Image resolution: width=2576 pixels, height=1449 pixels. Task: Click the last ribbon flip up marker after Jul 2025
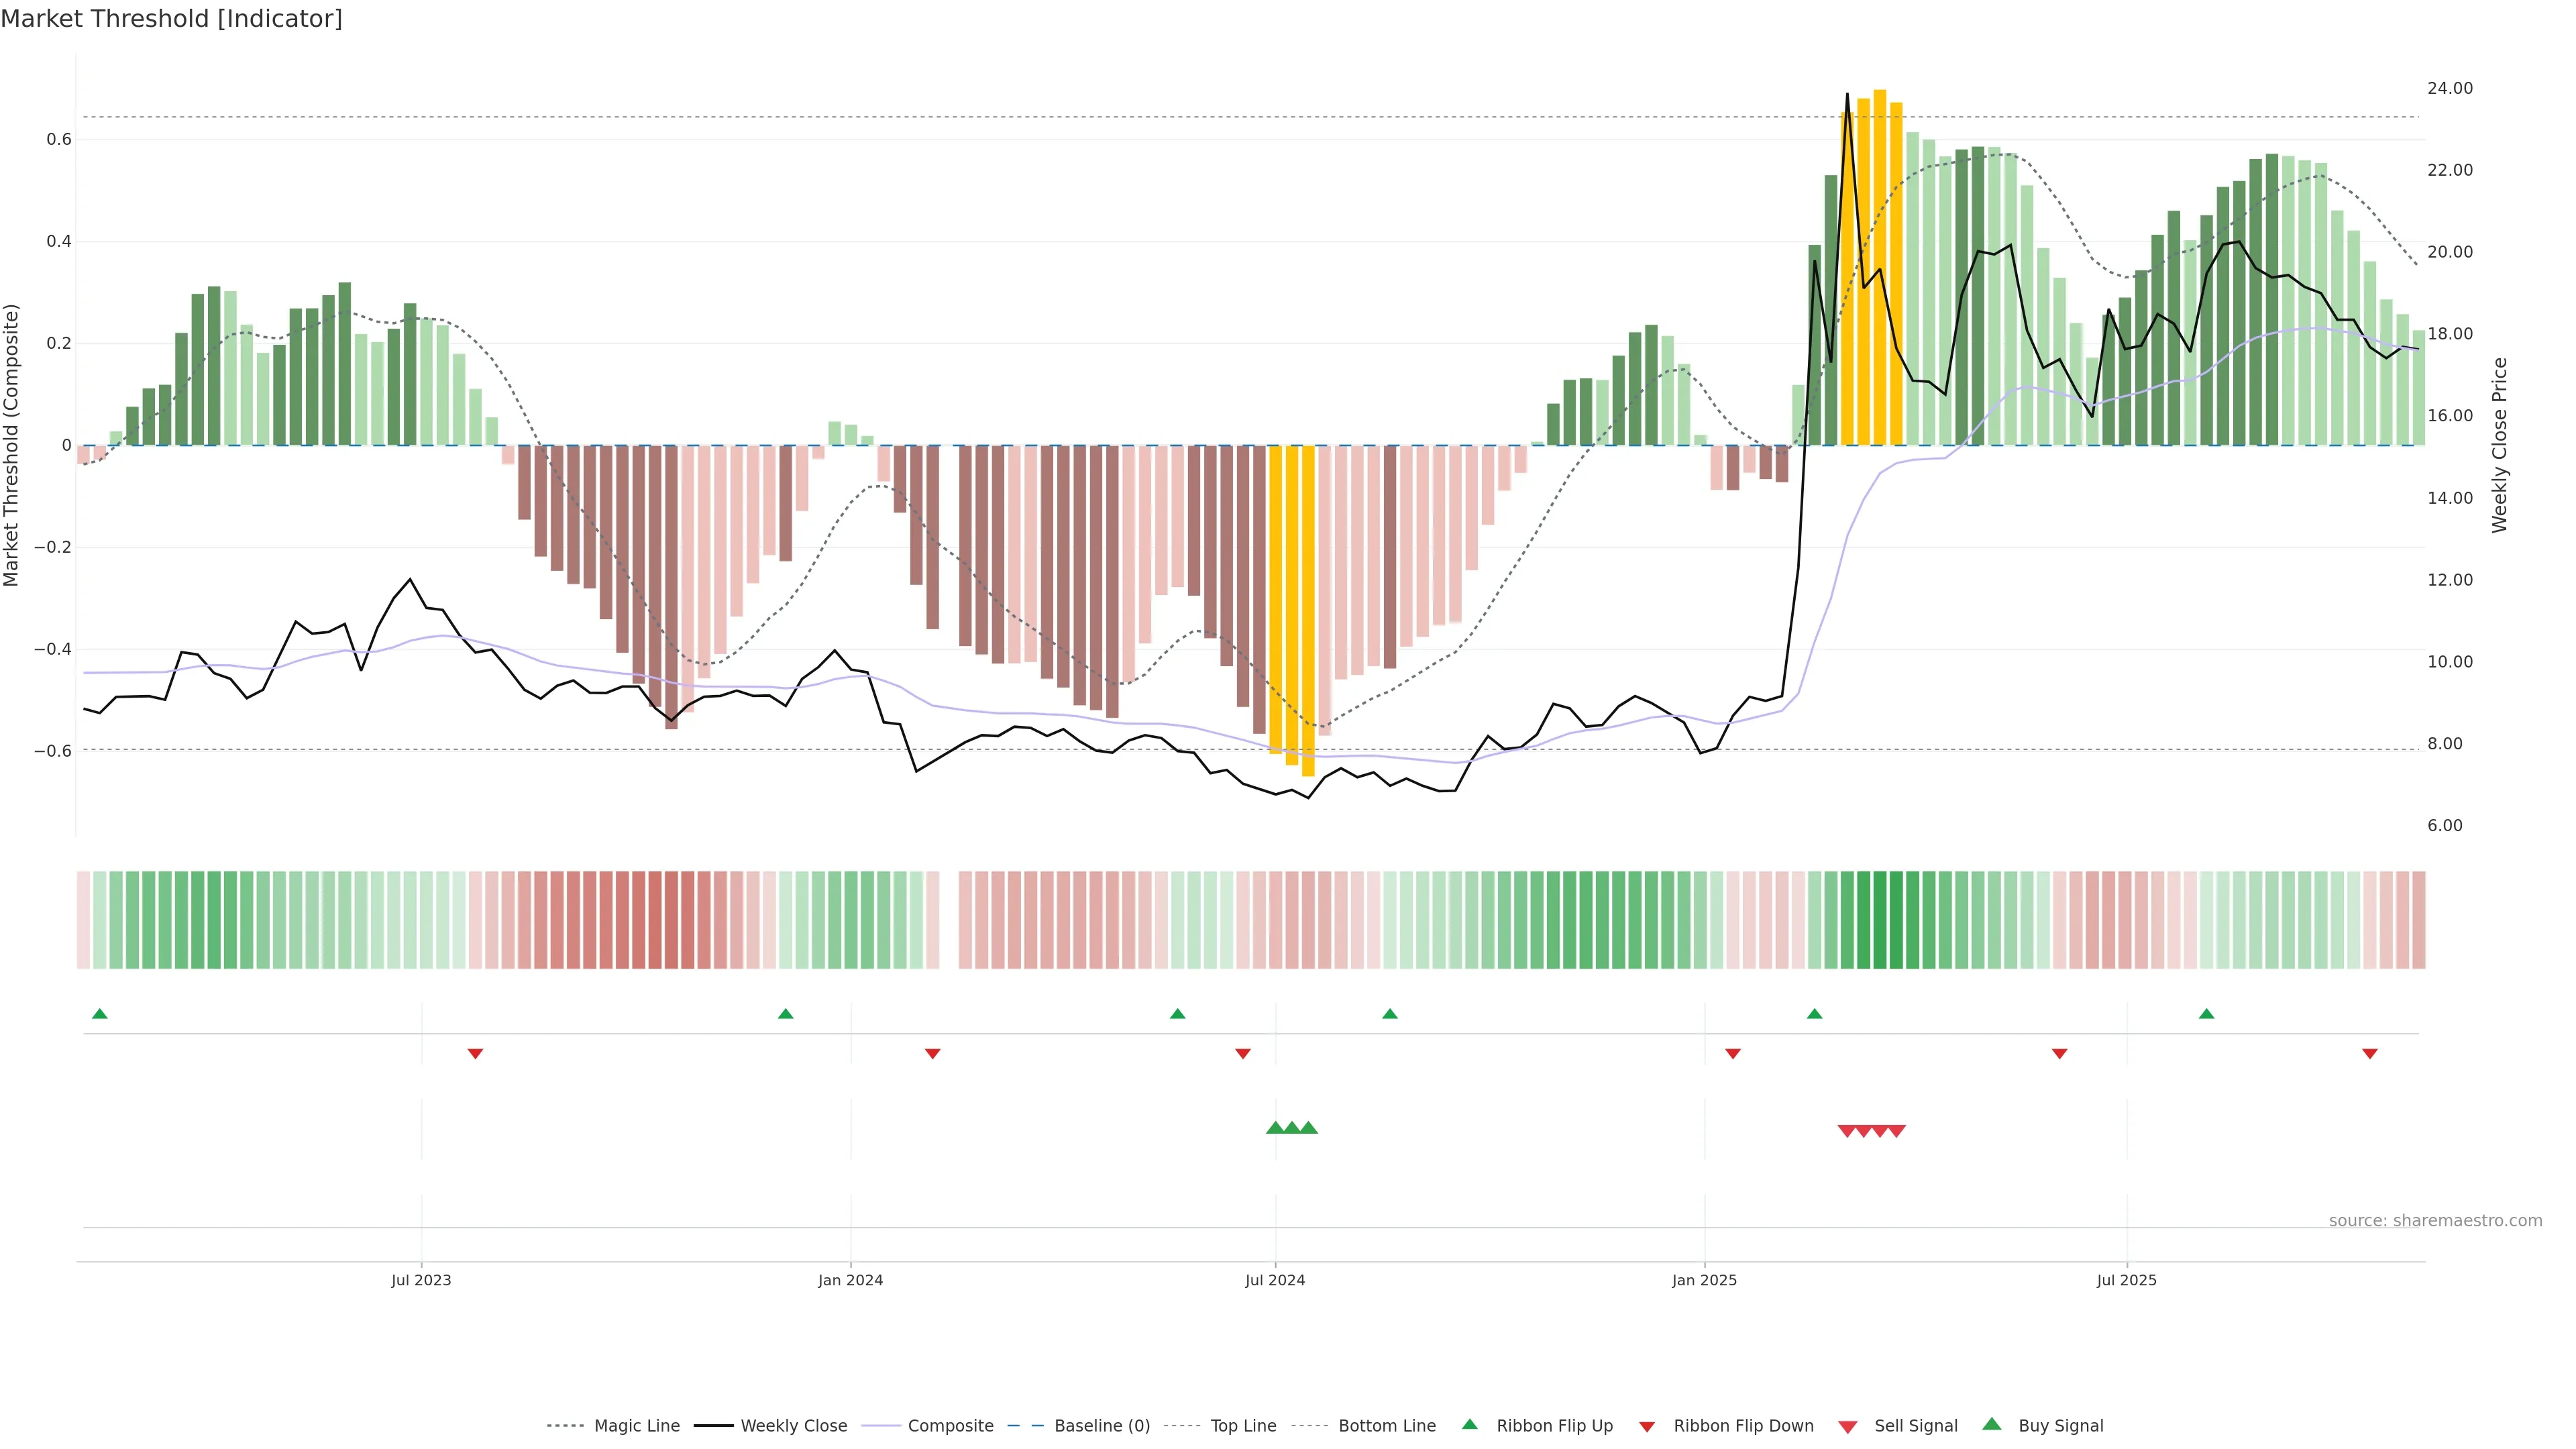click(2206, 1014)
